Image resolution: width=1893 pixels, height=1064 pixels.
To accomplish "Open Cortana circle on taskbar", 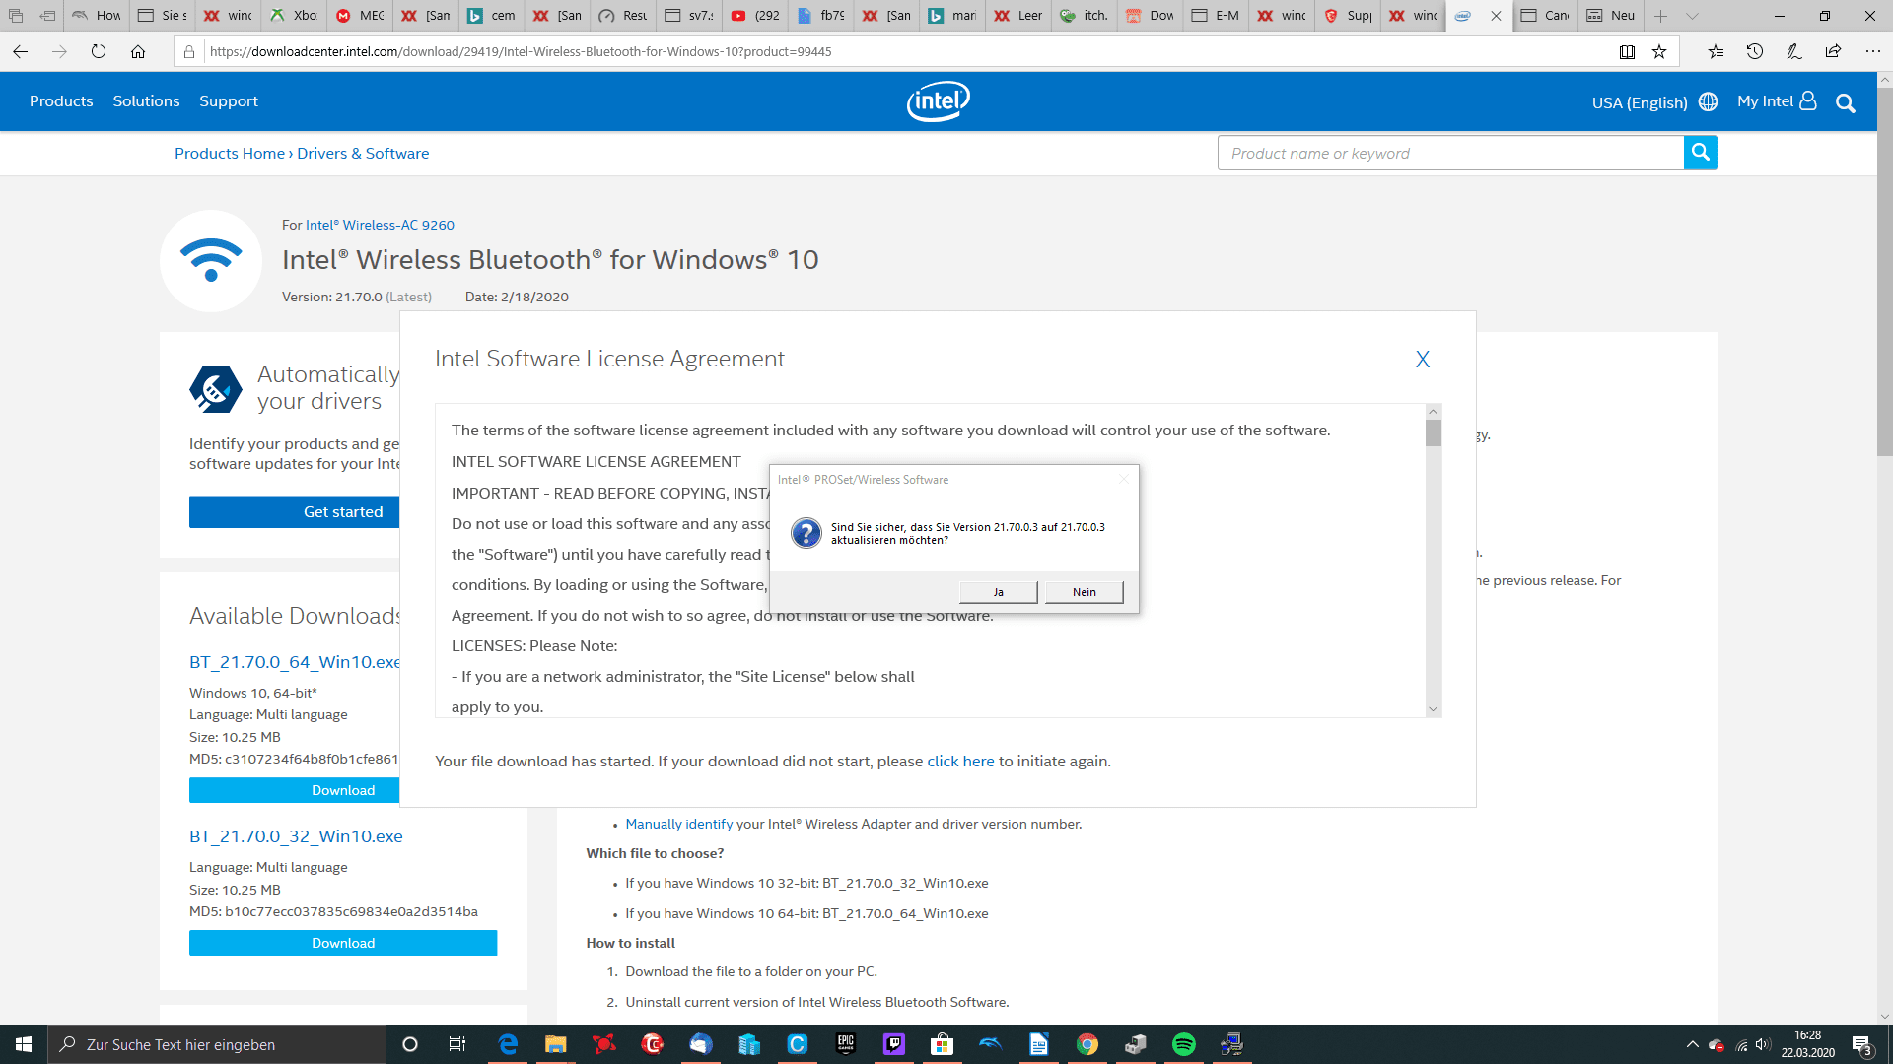I will 410,1044.
